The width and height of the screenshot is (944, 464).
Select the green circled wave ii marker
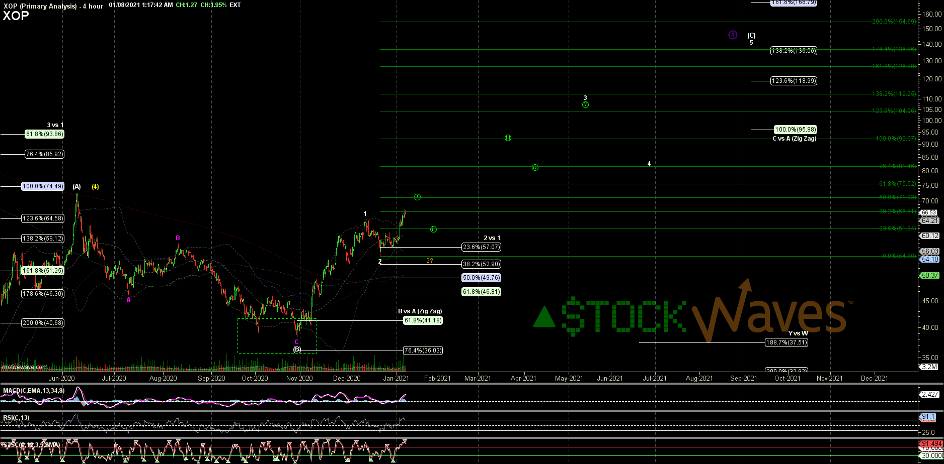pyautogui.click(x=433, y=229)
